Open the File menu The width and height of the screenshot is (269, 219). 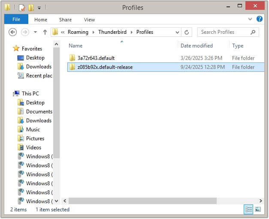[16, 19]
